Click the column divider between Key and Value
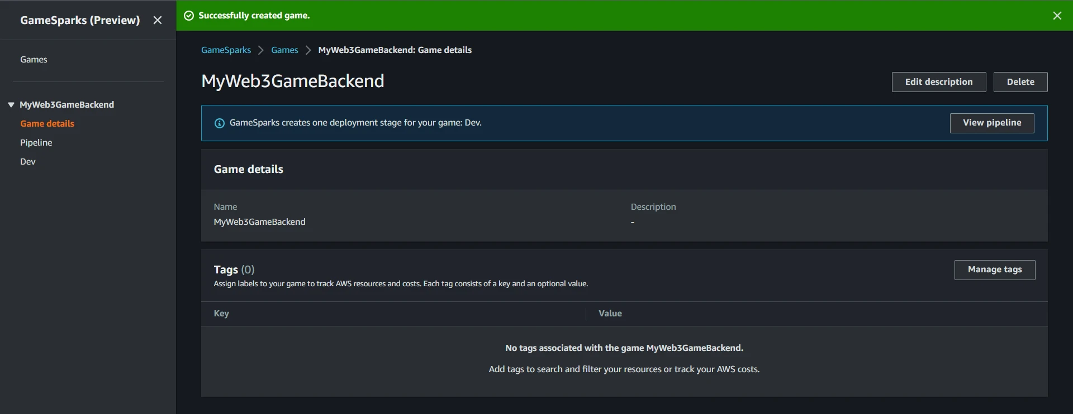Viewport: 1073px width, 414px height. point(586,314)
